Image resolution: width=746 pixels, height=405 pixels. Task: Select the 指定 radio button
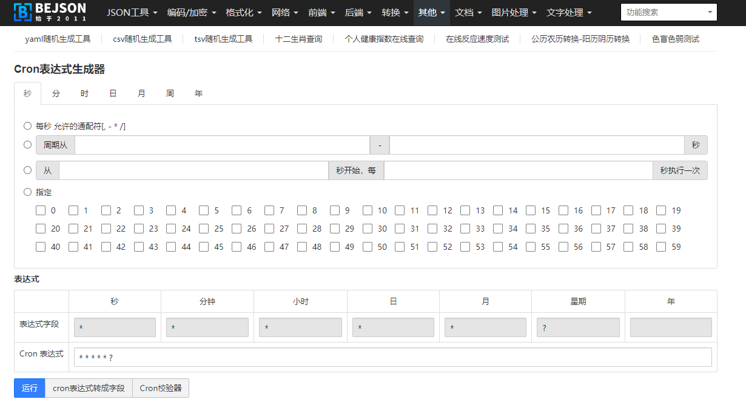tap(27, 192)
